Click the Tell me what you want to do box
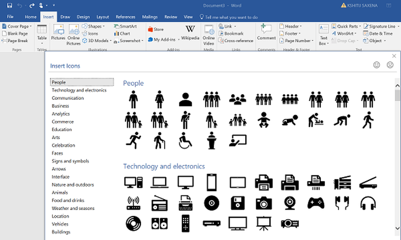This screenshot has width=401, height=240. pyautogui.click(x=229, y=17)
